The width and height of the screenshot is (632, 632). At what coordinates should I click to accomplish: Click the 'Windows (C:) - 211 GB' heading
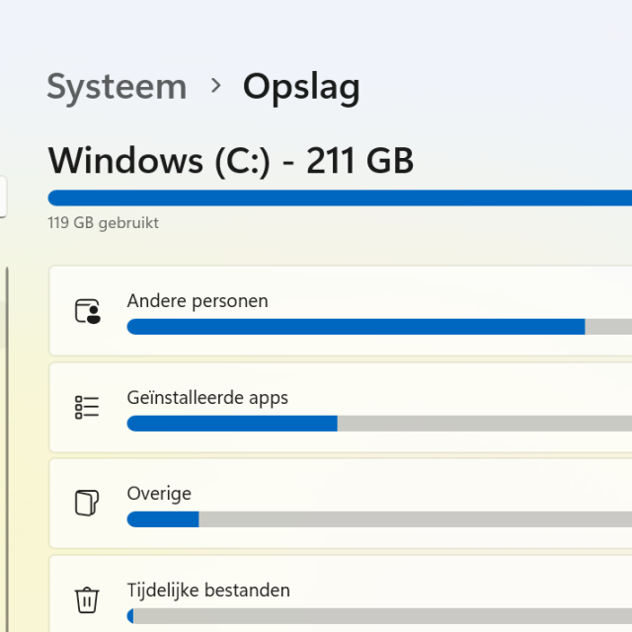coord(231,161)
